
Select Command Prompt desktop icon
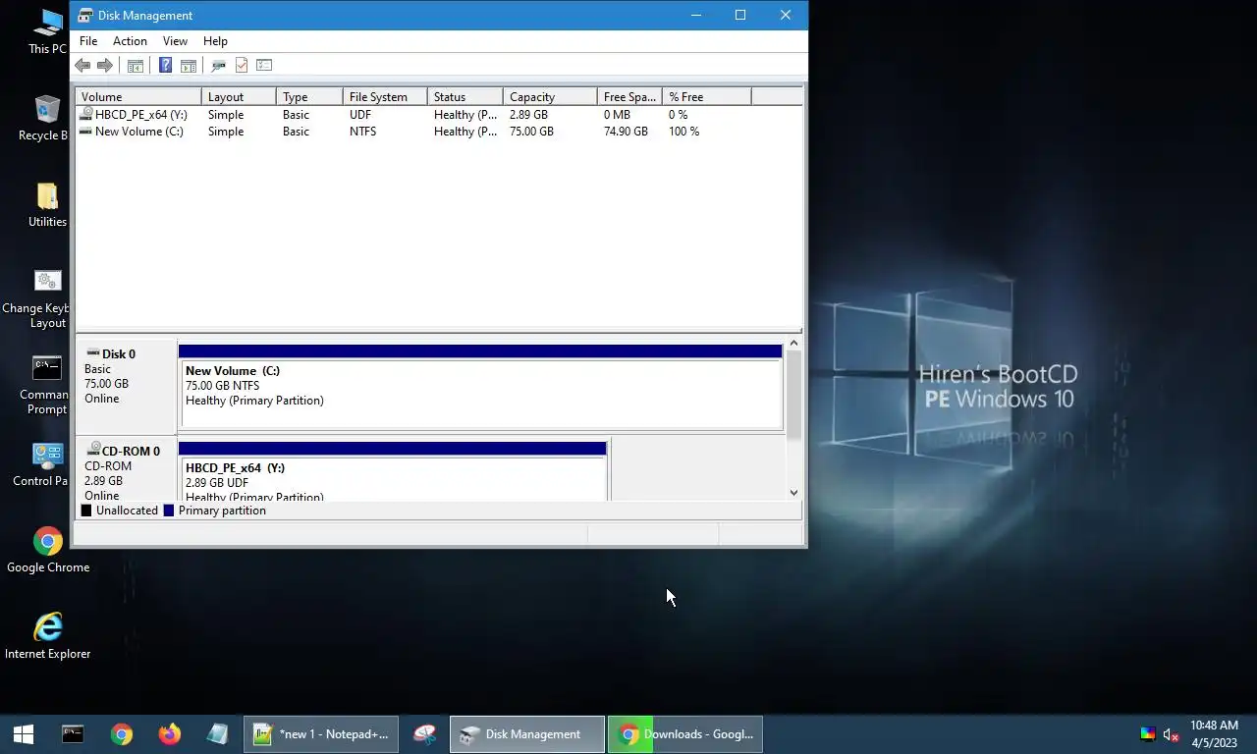pos(44,385)
